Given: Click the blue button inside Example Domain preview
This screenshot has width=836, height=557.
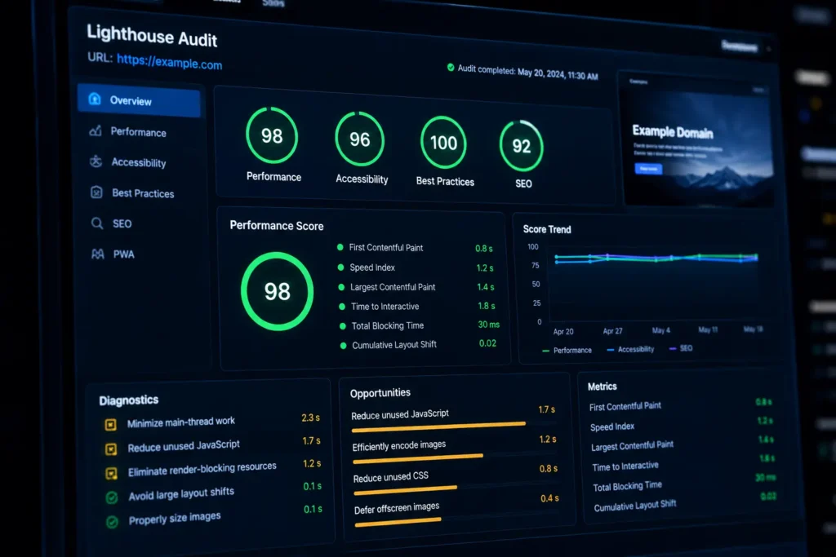Looking at the screenshot, I should 647,169.
